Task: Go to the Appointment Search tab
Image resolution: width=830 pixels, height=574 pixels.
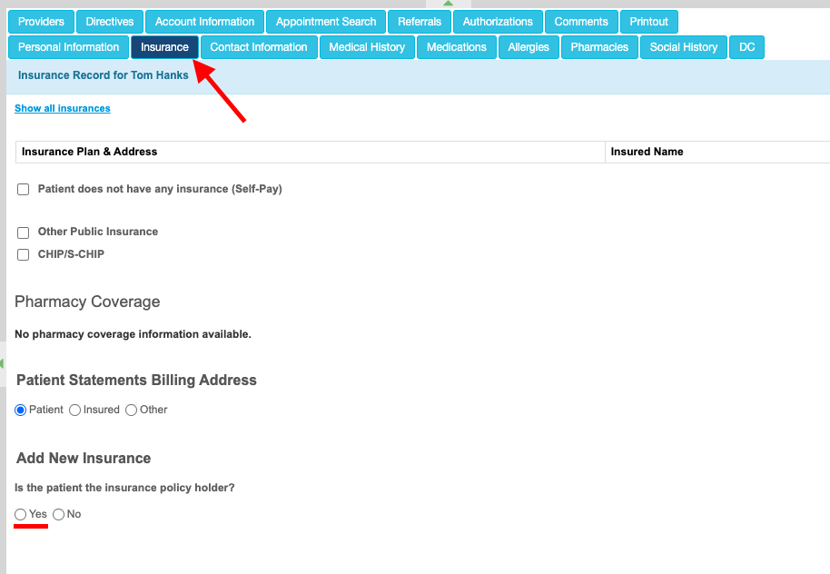Action: coord(326,22)
